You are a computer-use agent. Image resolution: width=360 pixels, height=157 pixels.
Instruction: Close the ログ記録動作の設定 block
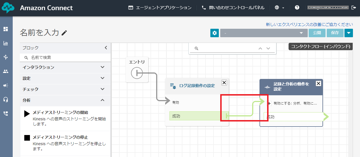224,82
